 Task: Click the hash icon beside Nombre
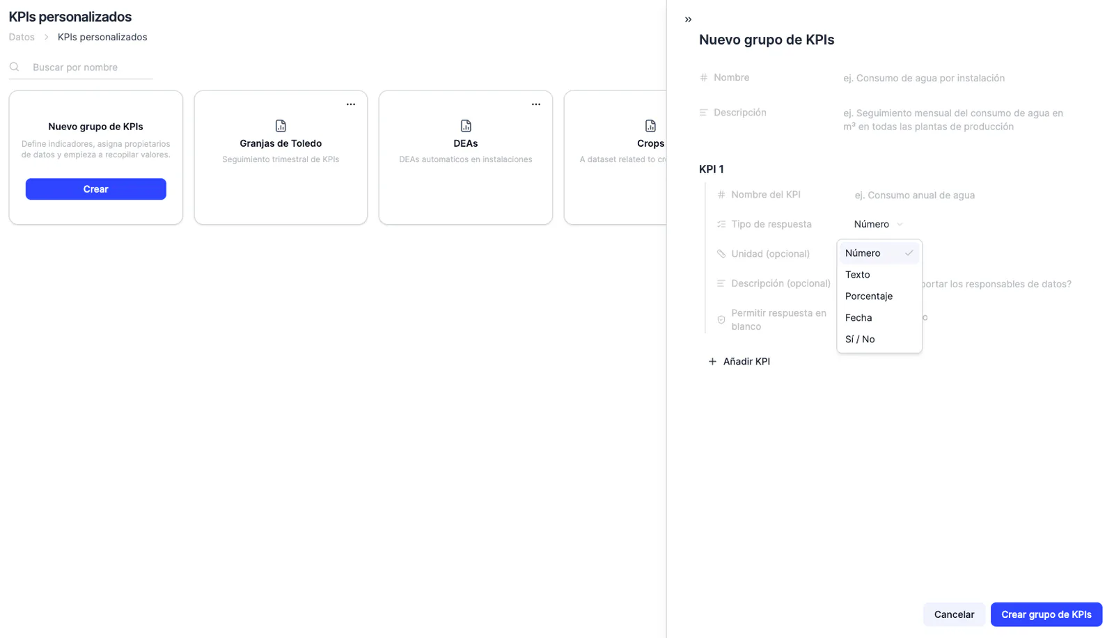click(x=704, y=78)
